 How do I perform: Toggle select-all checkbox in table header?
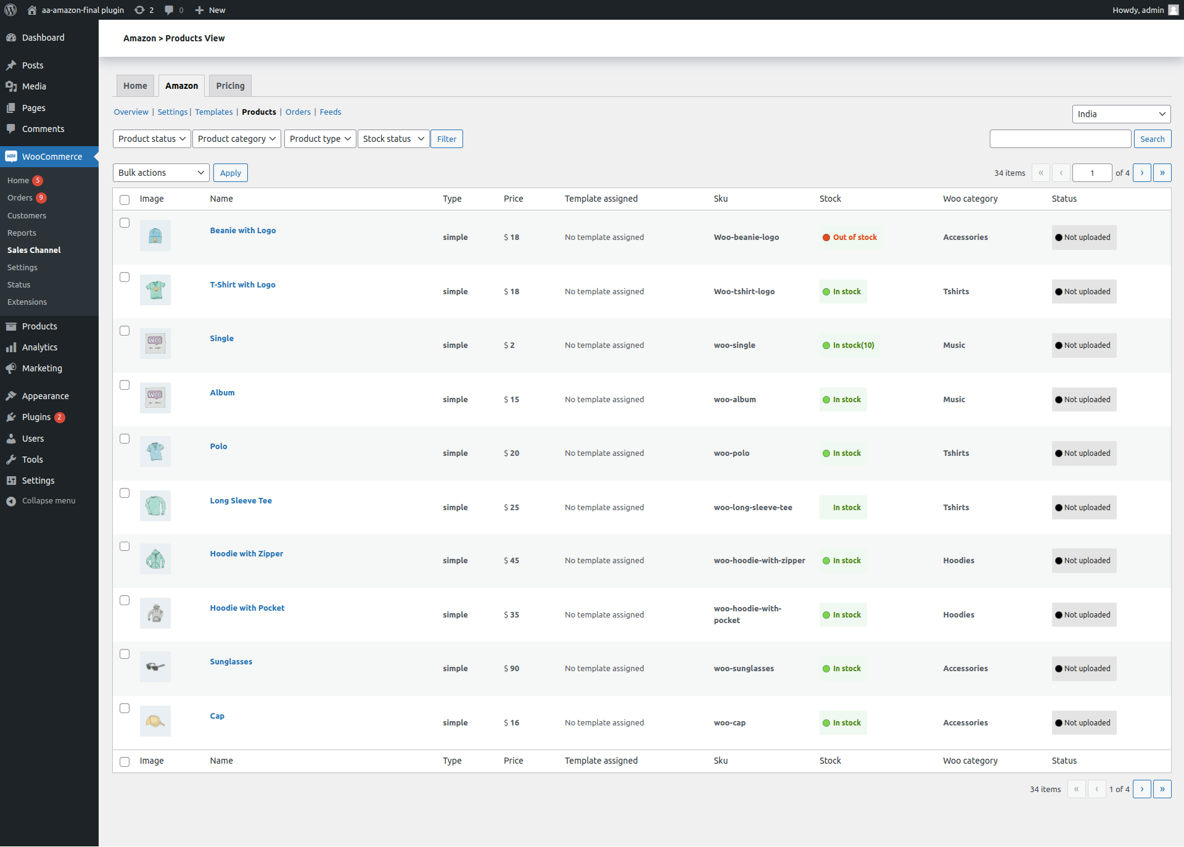pos(125,199)
